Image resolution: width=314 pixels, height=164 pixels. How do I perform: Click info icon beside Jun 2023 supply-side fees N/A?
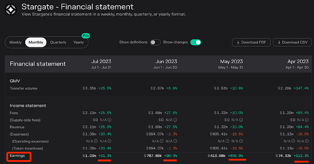175,120
